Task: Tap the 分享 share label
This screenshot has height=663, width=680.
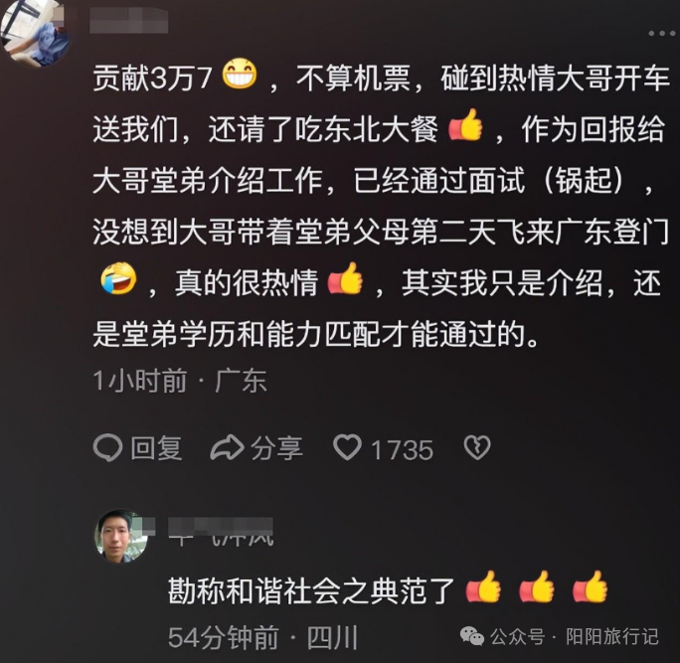Action: [276, 448]
